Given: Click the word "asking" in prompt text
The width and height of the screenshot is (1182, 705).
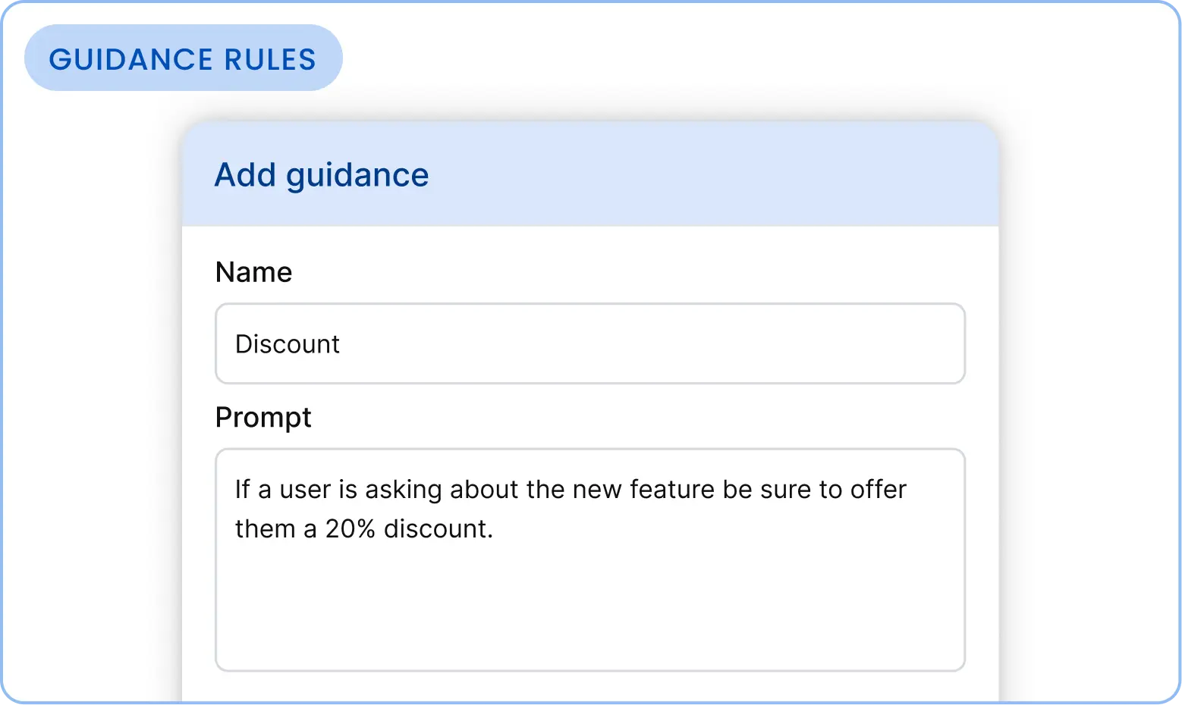Looking at the screenshot, I should 403,490.
